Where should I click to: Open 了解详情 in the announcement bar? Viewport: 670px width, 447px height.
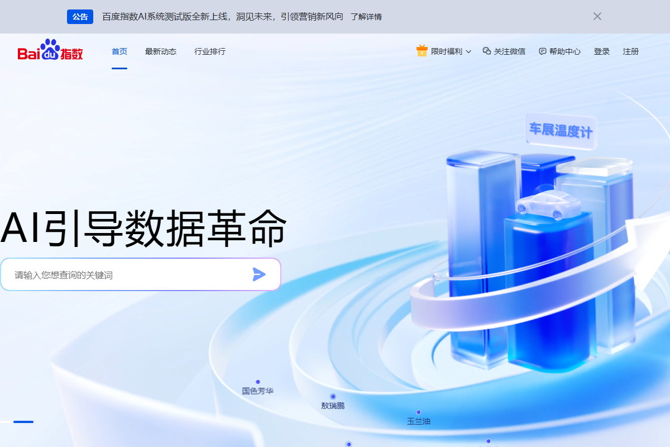click(x=366, y=17)
